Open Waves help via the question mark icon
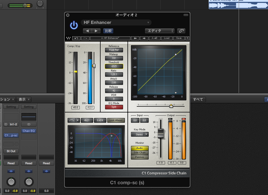This screenshot has height=195, width=268. (x=187, y=38)
